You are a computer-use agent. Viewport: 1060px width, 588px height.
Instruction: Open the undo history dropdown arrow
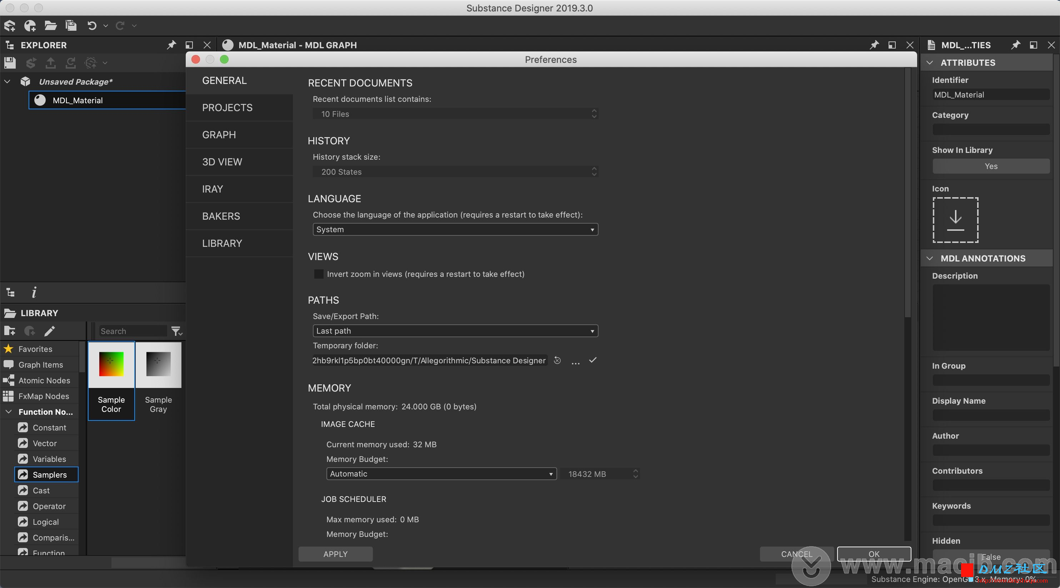[x=106, y=26]
